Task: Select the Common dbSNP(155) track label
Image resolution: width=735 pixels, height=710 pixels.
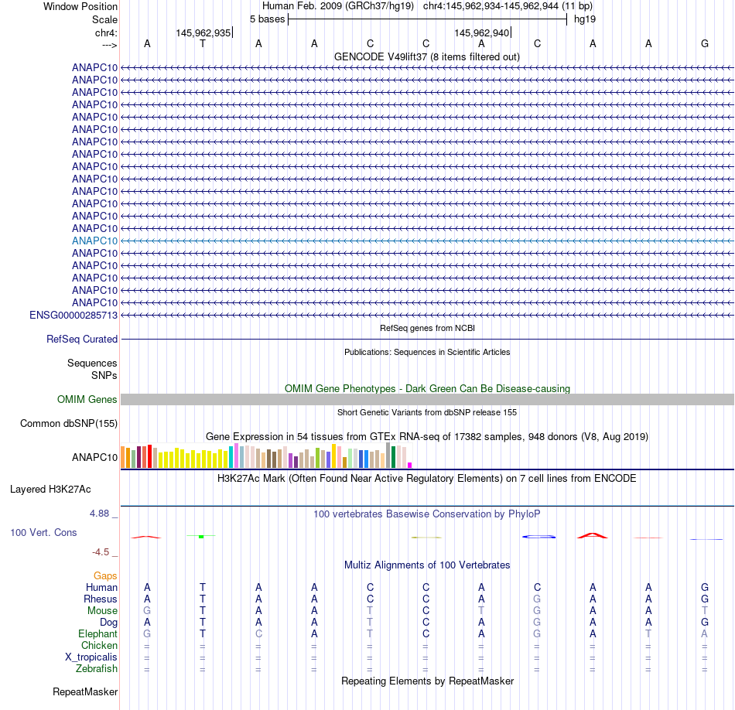Action: click(69, 424)
